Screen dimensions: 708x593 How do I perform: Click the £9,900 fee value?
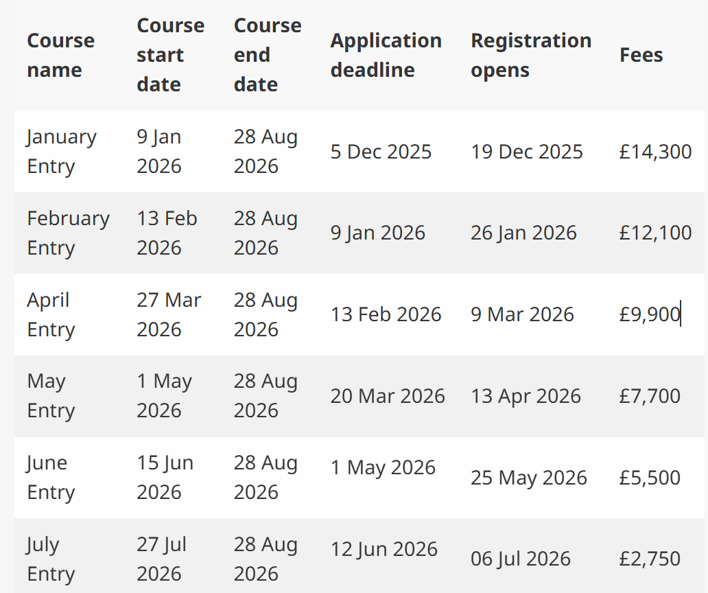pos(649,314)
